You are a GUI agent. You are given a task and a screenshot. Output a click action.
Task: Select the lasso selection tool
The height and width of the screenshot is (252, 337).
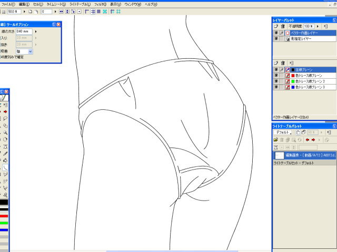[x=5, y=119]
